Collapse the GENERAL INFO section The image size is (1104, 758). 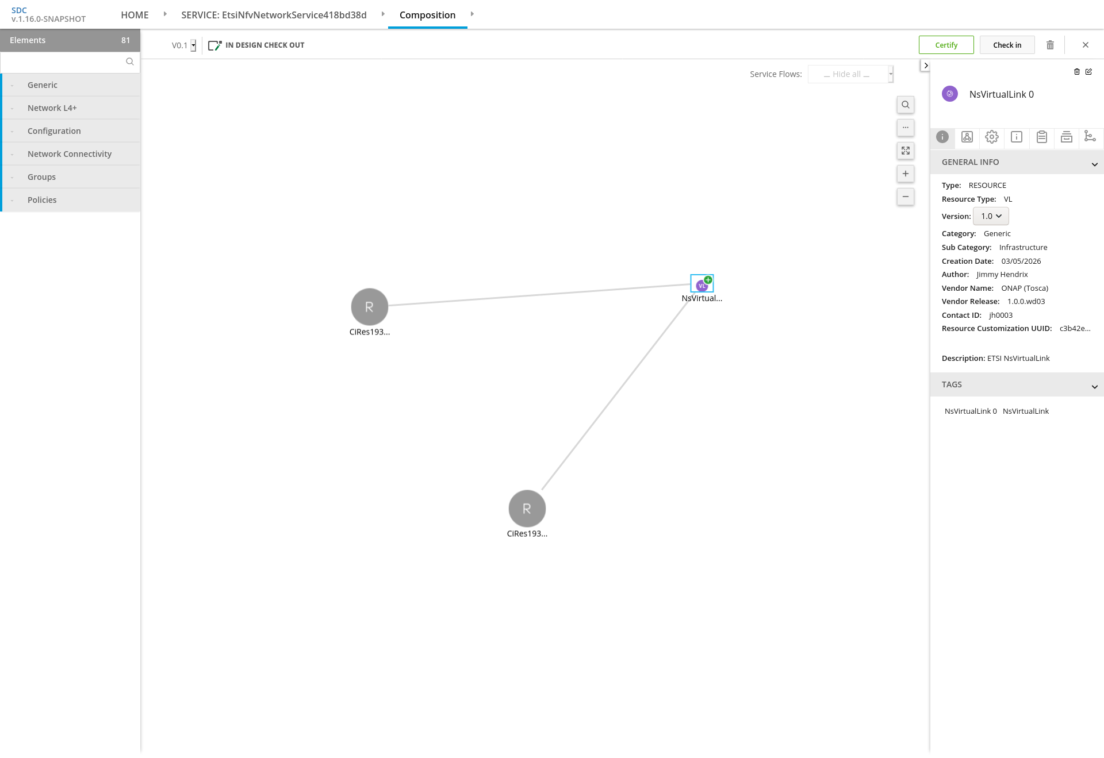pyautogui.click(x=1094, y=164)
